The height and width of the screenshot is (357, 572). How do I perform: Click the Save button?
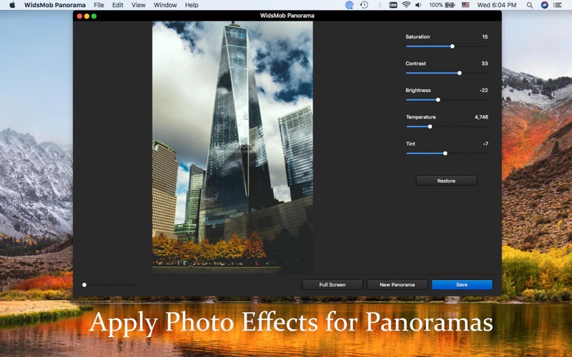(x=462, y=285)
